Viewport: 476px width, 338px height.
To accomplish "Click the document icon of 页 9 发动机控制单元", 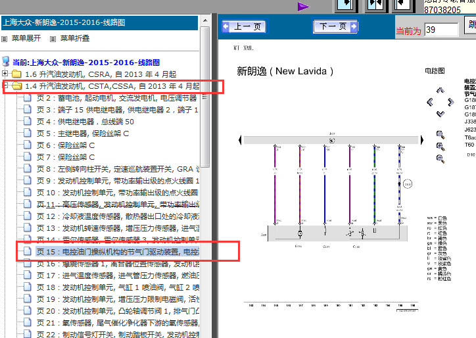I will point(28,180).
